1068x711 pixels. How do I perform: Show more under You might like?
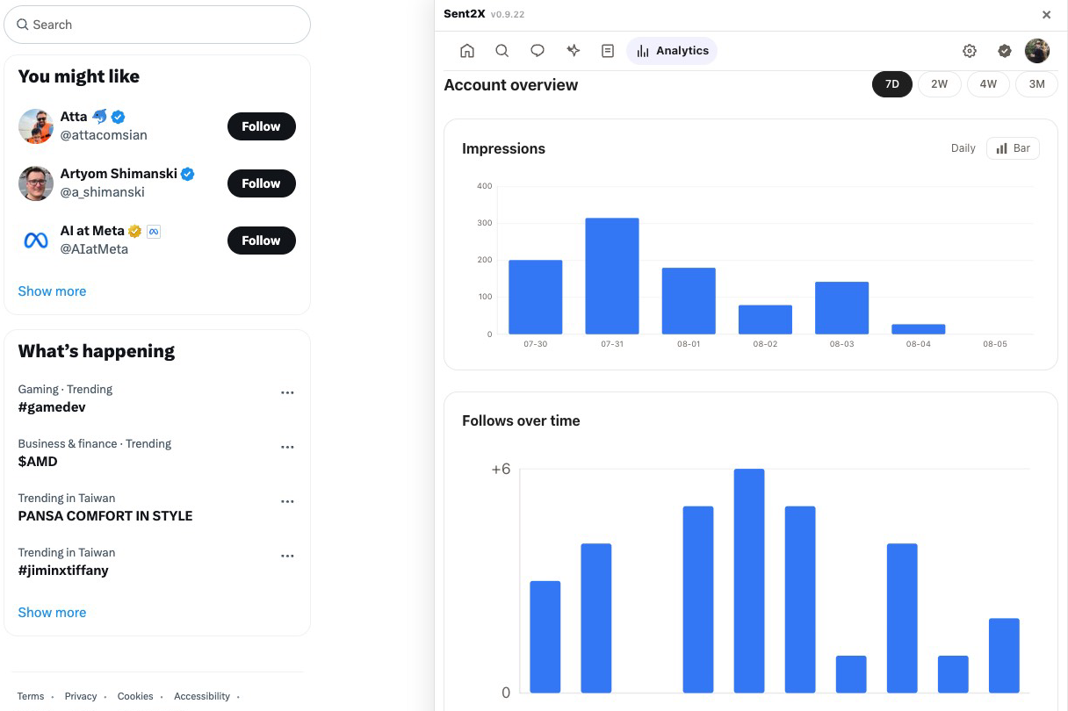click(52, 291)
